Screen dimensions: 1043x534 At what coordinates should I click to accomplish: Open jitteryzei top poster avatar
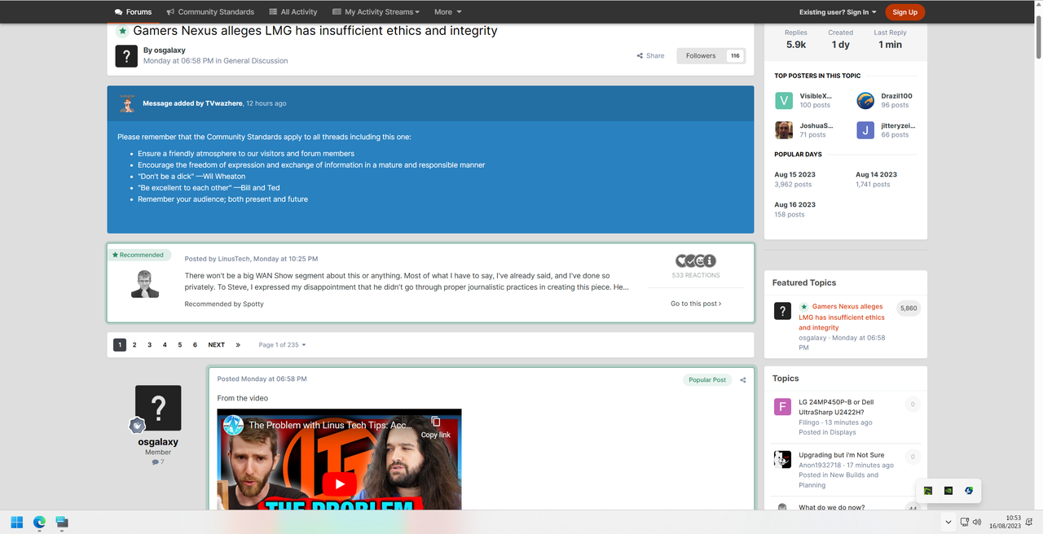click(865, 130)
